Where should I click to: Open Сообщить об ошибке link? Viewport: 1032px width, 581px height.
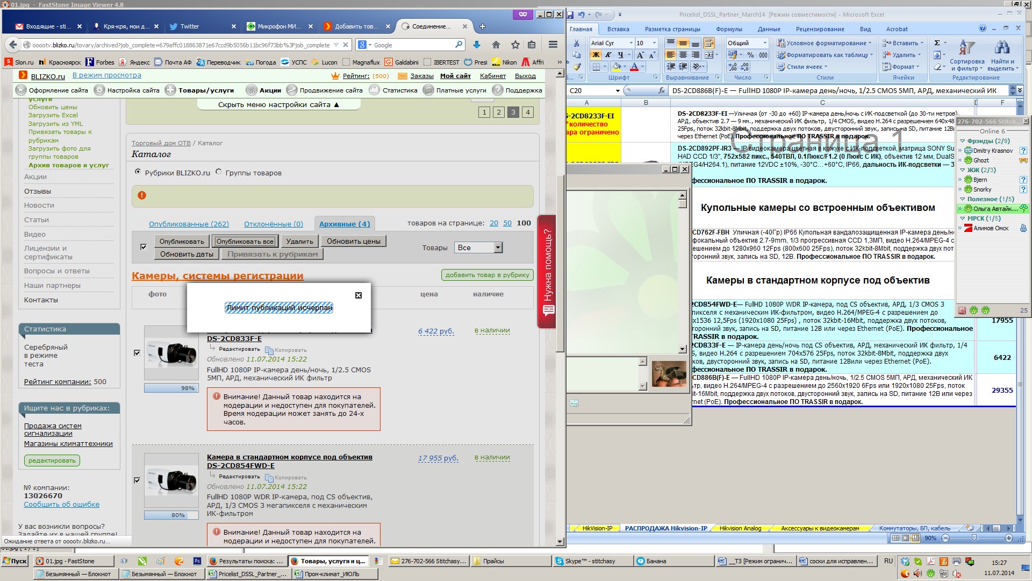click(62, 505)
